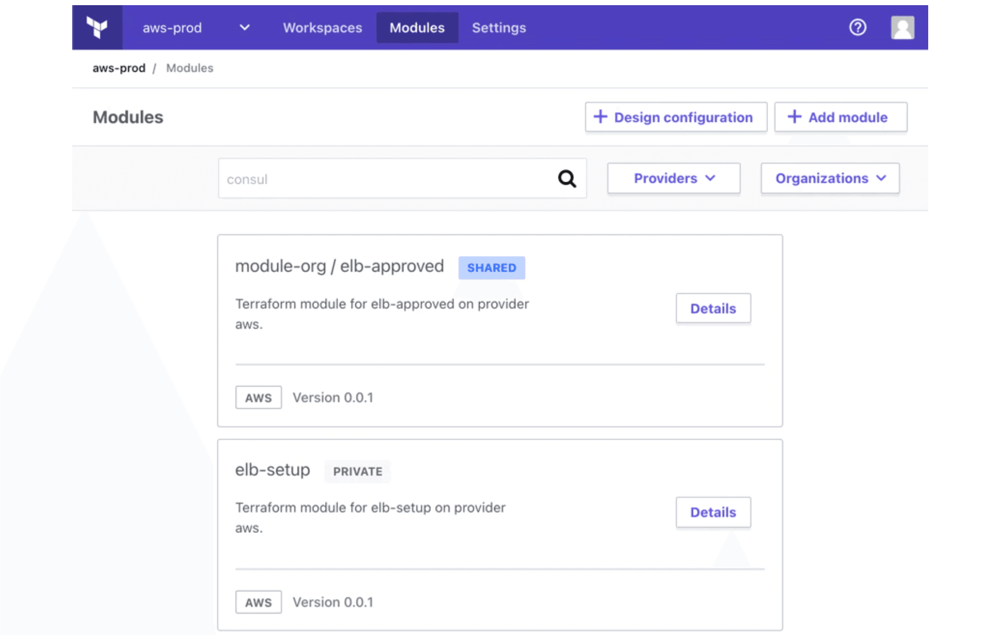View Details for the elb-setup module
This screenshot has height=635, width=1005.
[x=713, y=512]
